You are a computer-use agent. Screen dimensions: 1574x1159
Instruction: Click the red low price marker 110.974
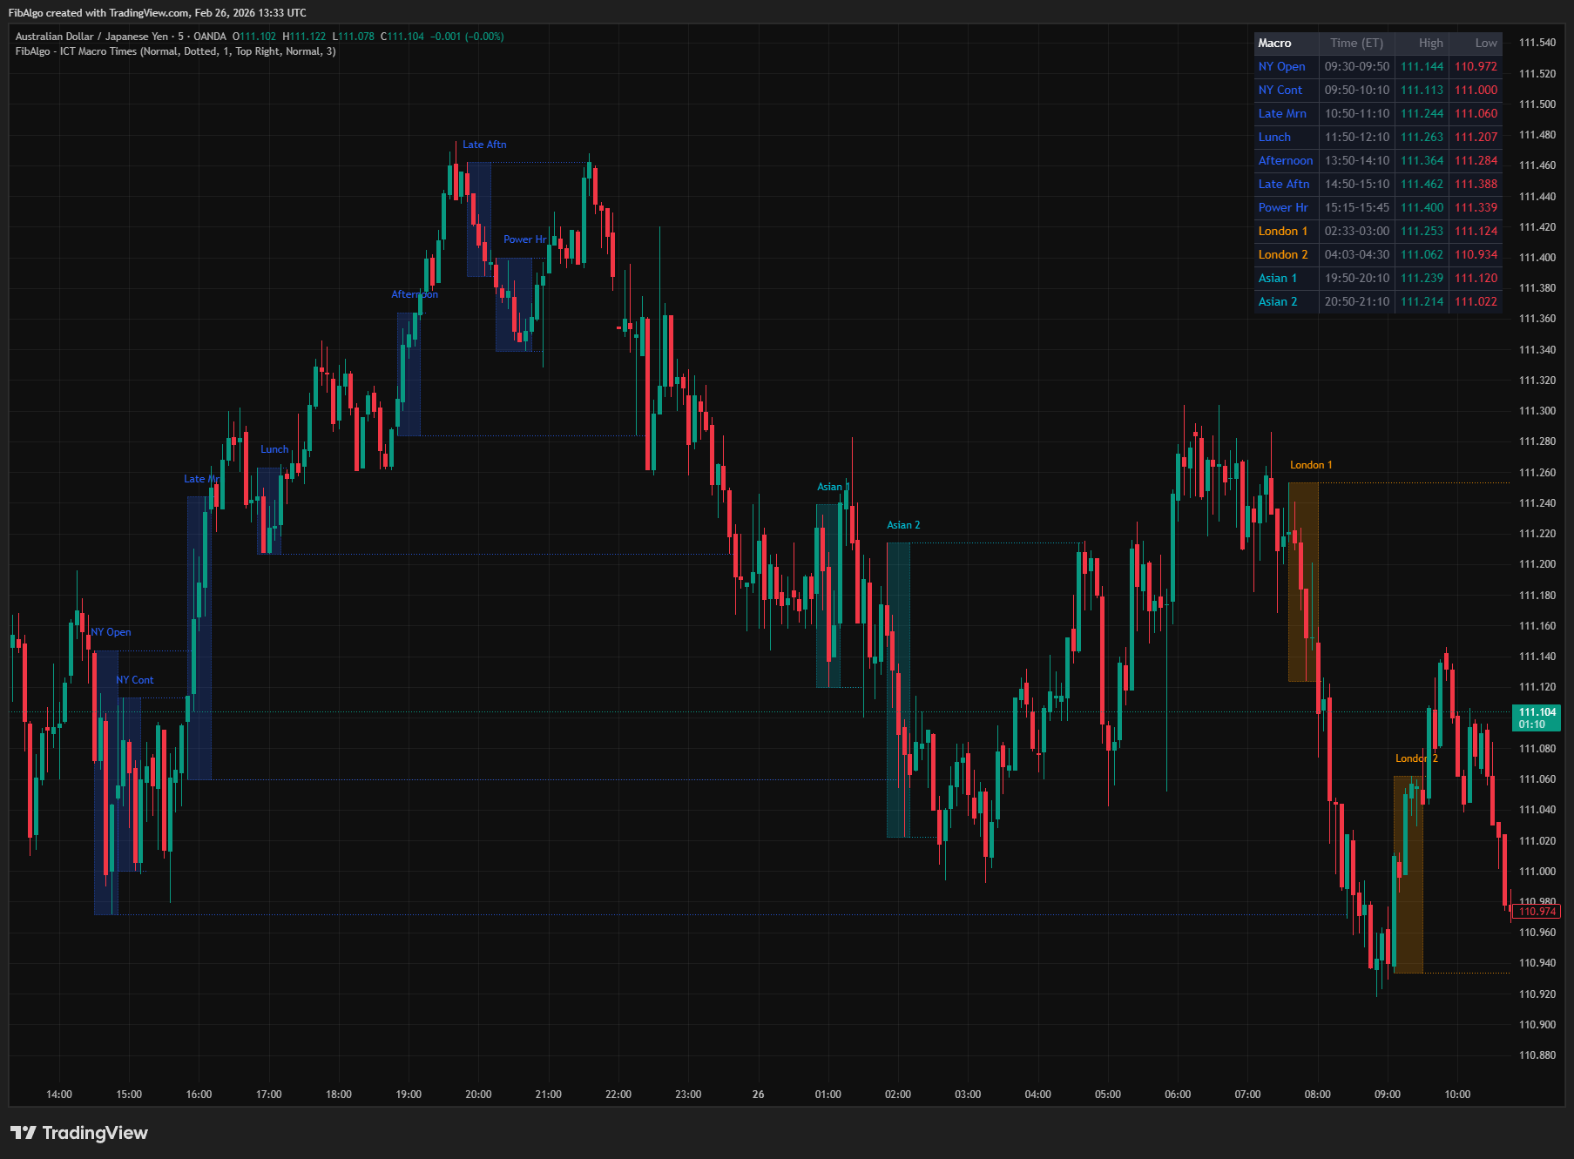pos(1537,911)
